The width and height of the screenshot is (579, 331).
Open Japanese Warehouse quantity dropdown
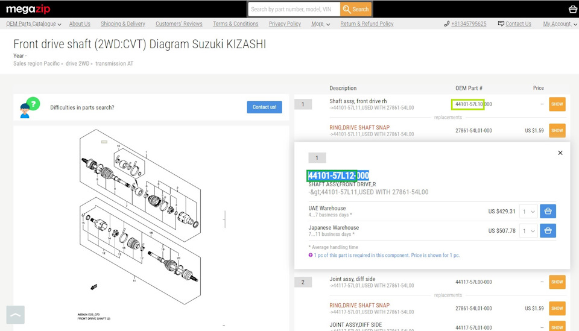click(528, 231)
